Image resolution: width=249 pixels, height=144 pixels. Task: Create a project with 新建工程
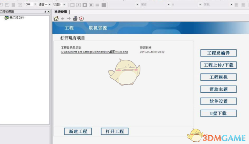point(78,131)
